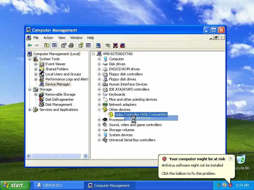This screenshot has height=190, width=254.
Task: Click the 3:24 AM clock in tray
Action: (x=242, y=185)
